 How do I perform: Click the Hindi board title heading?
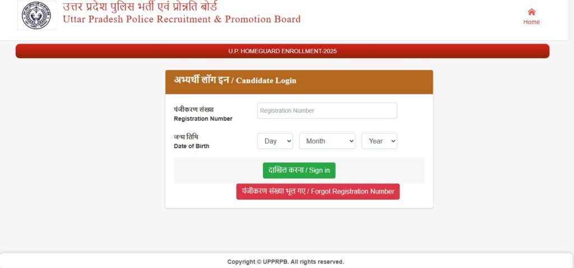pyautogui.click(x=140, y=6)
